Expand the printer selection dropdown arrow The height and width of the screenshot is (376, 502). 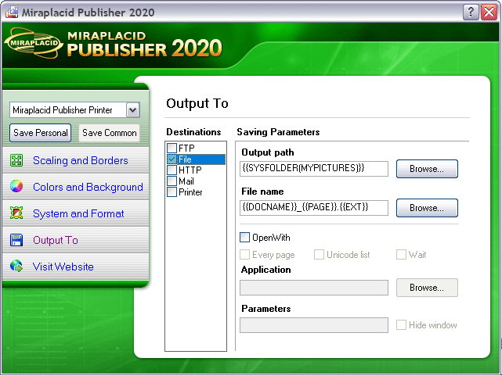(x=132, y=110)
